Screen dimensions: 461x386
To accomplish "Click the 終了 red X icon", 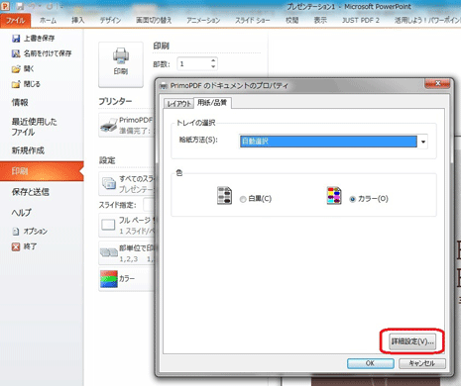I will pos(16,246).
